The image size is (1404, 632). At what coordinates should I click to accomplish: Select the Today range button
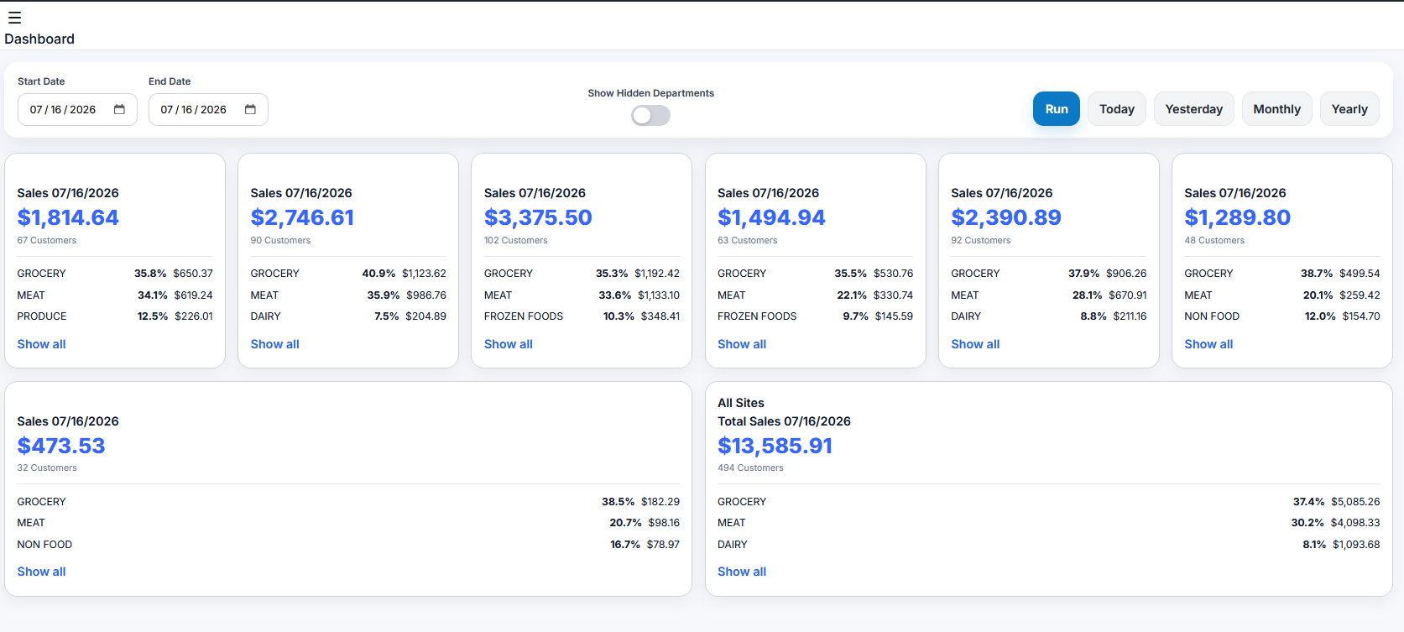[1117, 109]
